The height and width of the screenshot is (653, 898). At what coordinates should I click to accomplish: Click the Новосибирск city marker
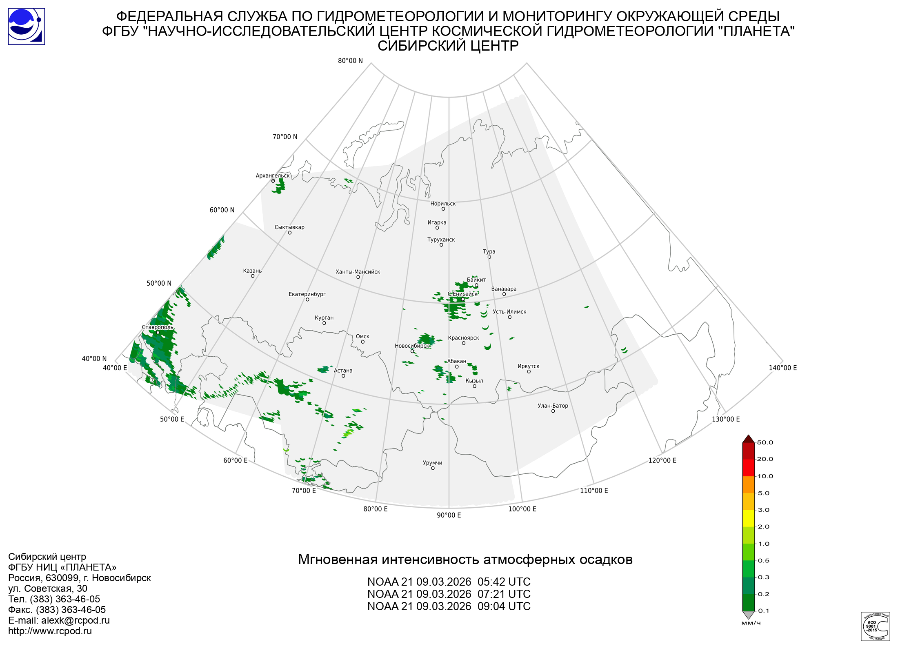click(412, 351)
